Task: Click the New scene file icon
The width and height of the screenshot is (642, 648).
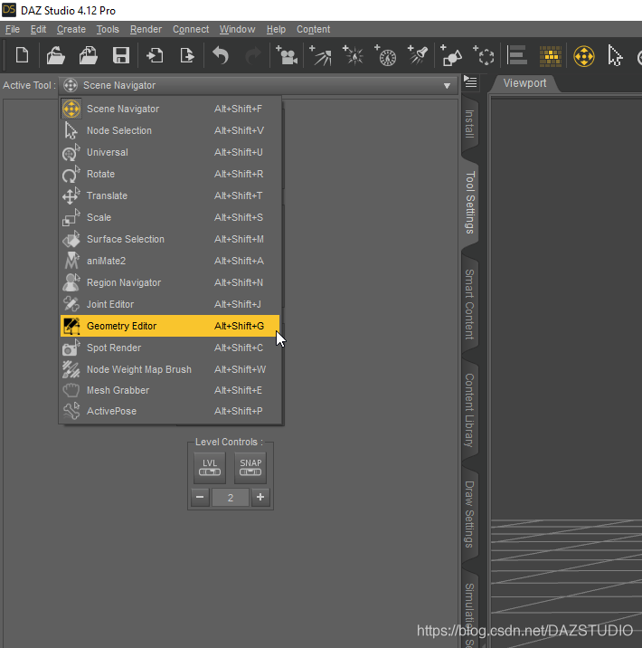Action: point(22,55)
